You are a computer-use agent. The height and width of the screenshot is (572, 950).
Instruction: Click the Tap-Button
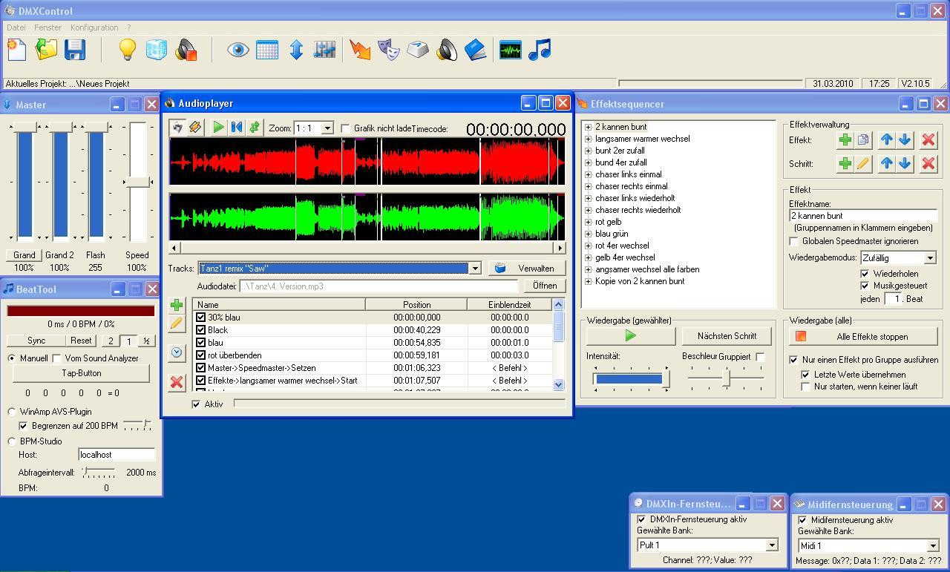pos(82,373)
